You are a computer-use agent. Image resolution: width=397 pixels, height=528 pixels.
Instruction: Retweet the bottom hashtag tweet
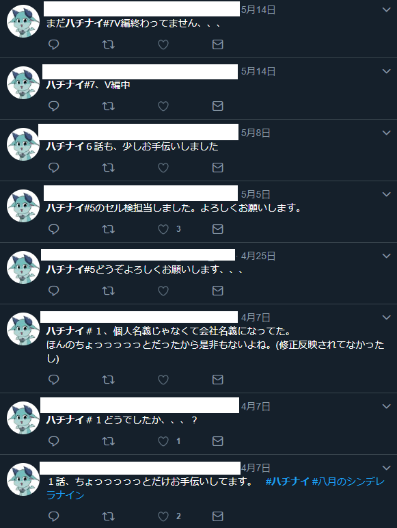point(109,516)
